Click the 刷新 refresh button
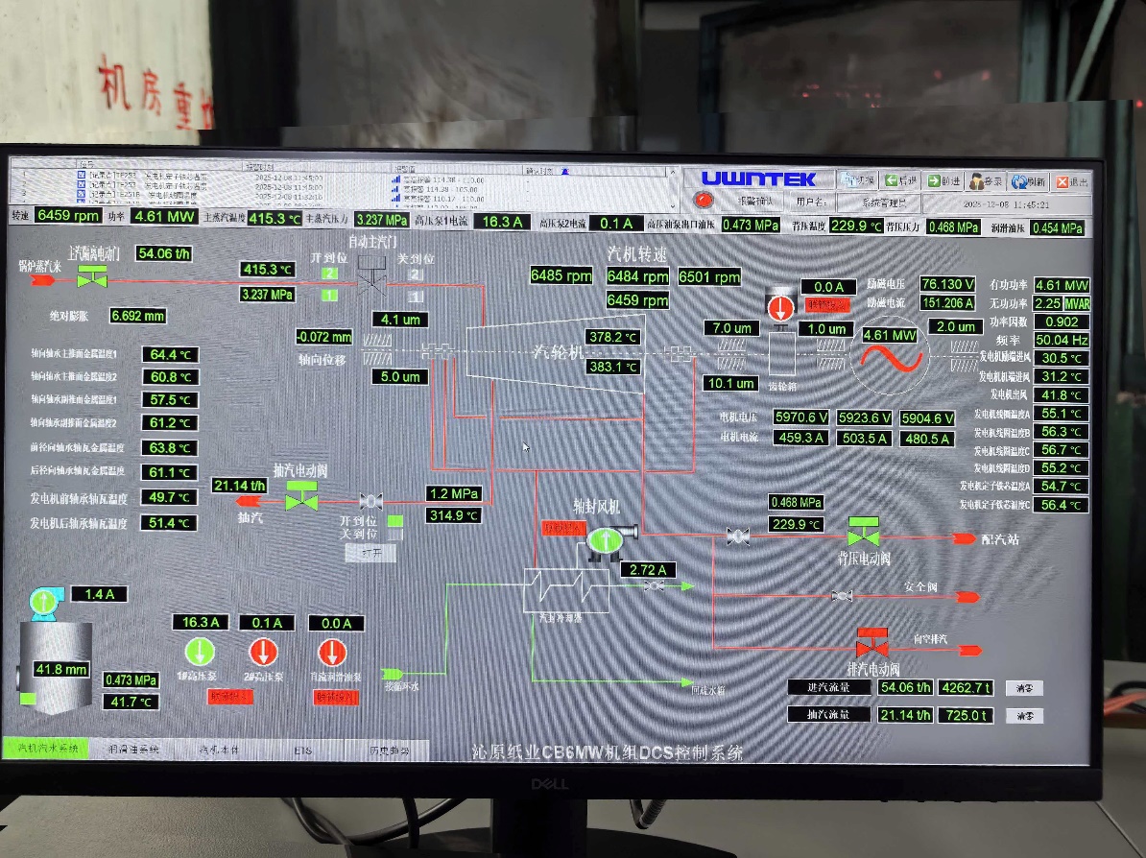The width and height of the screenshot is (1146, 858). pos(1028,180)
